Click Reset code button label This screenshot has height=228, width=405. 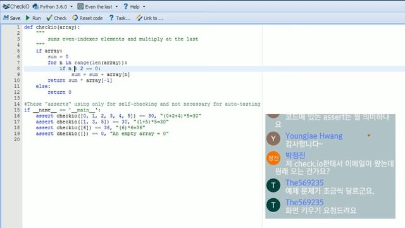click(x=91, y=18)
